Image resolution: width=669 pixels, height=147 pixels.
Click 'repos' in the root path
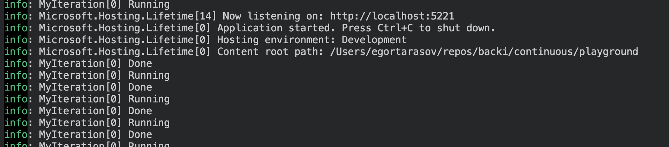pos(457,52)
